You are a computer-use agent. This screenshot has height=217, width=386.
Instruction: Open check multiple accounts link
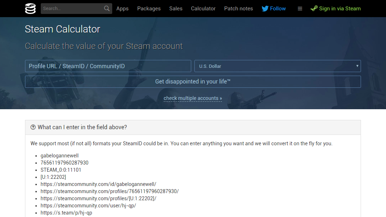[193, 98]
